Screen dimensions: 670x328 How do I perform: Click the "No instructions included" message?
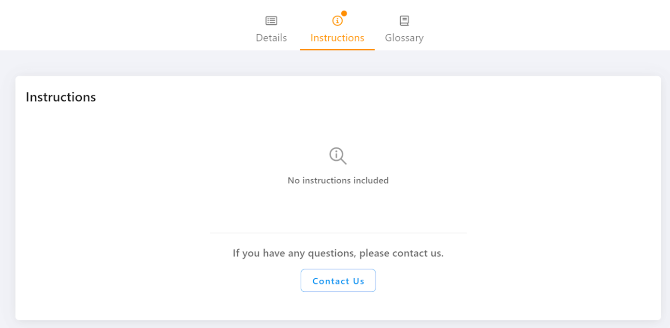tap(338, 181)
